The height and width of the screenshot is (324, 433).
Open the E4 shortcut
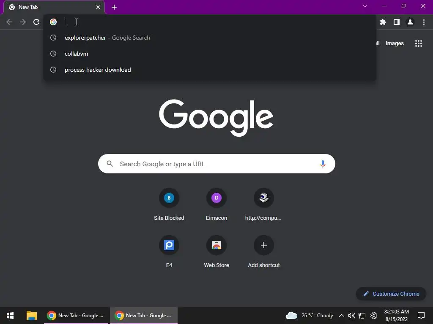click(x=169, y=252)
